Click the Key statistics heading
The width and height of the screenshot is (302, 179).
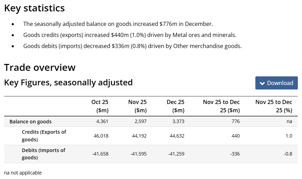click(35, 8)
